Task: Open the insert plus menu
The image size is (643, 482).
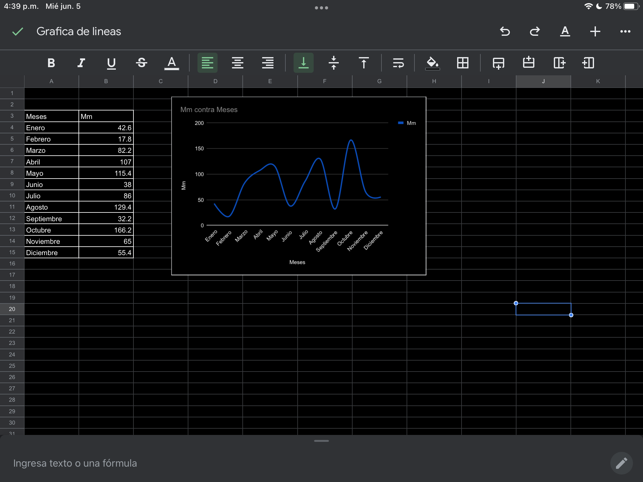Action: tap(595, 31)
